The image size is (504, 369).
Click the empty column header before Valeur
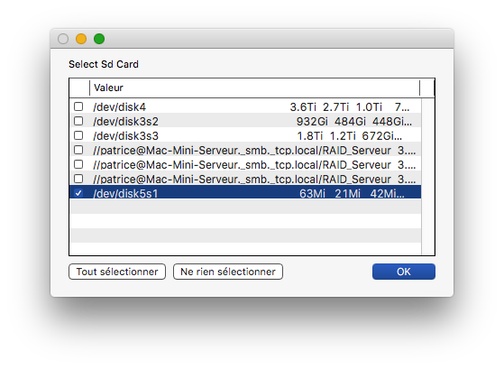(x=79, y=88)
